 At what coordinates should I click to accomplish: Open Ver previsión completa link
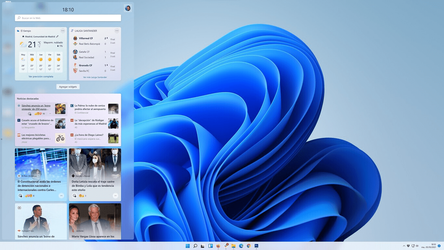(x=41, y=76)
